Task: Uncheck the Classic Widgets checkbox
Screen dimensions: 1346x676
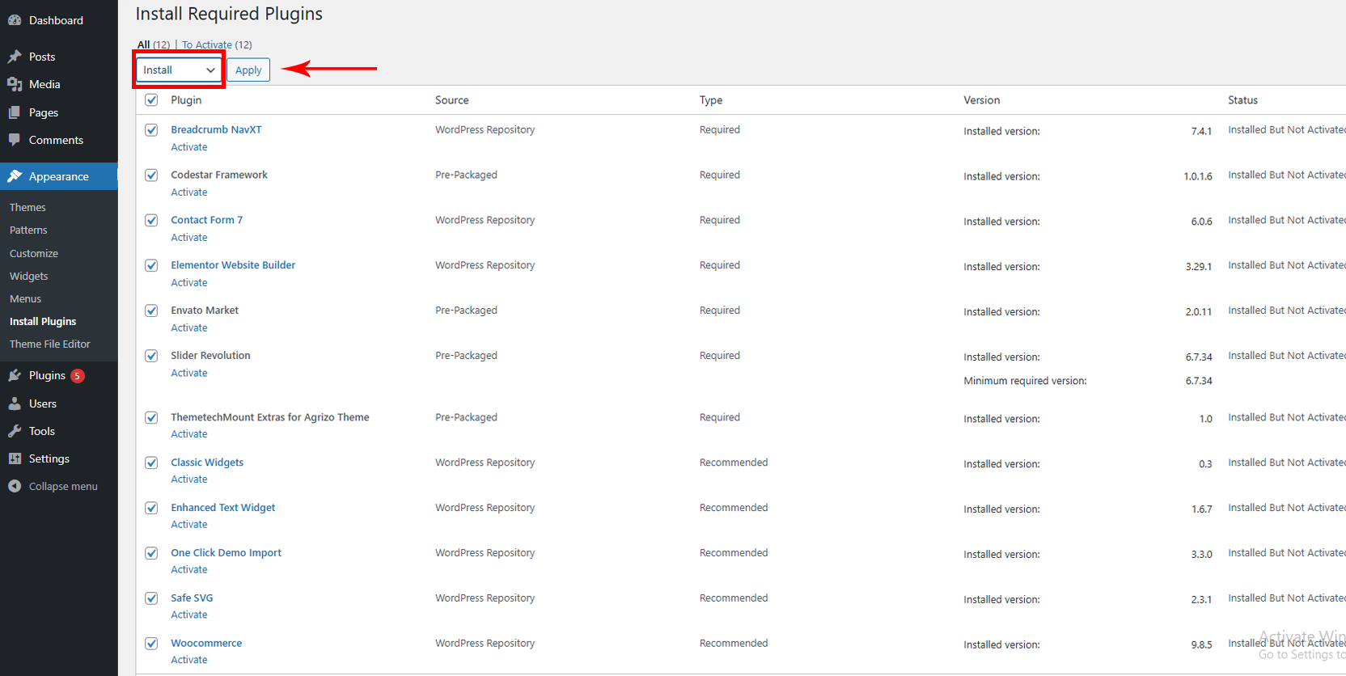Action: click(x=151, y=463)
